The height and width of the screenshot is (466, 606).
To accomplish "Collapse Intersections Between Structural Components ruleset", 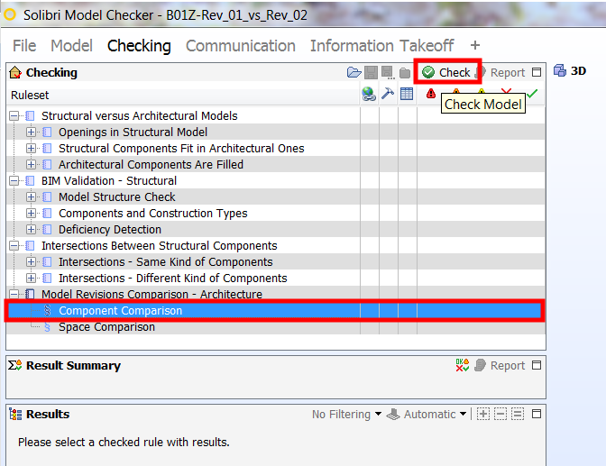I will [x=14, y=245].
